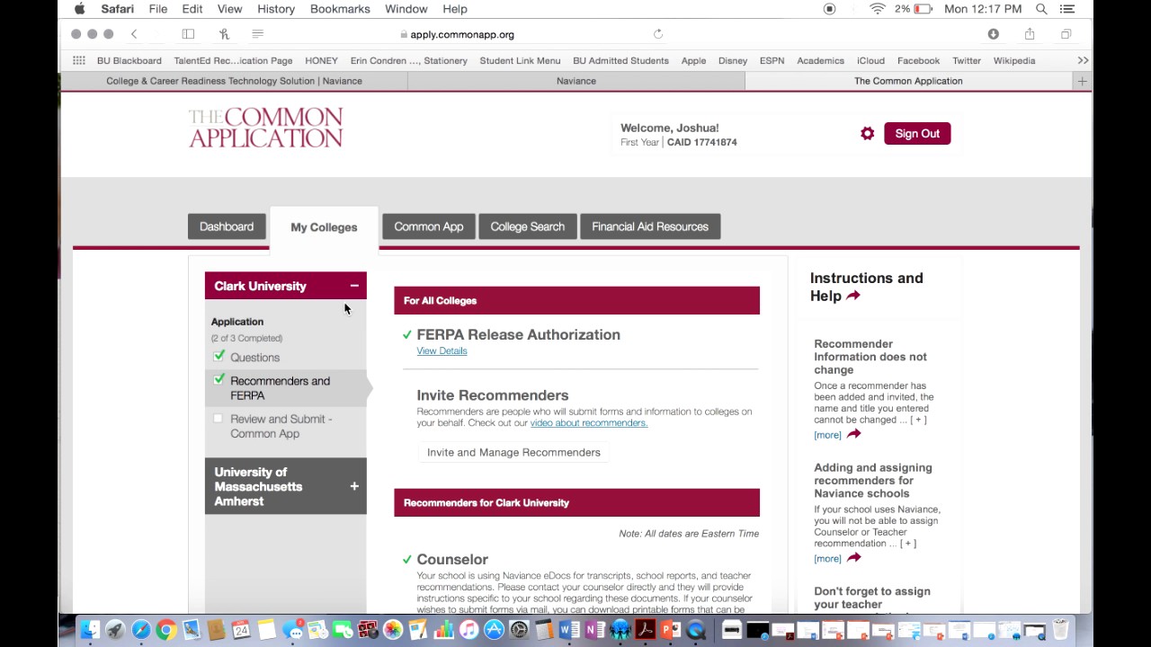Click The Common Application logo
The width and height of the screenshot is (1151, 647).
[x=265, y=129]
